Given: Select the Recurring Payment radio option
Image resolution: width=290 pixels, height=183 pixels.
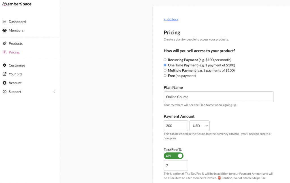Looking at the screenshot, I should click(x=165, y=60).
